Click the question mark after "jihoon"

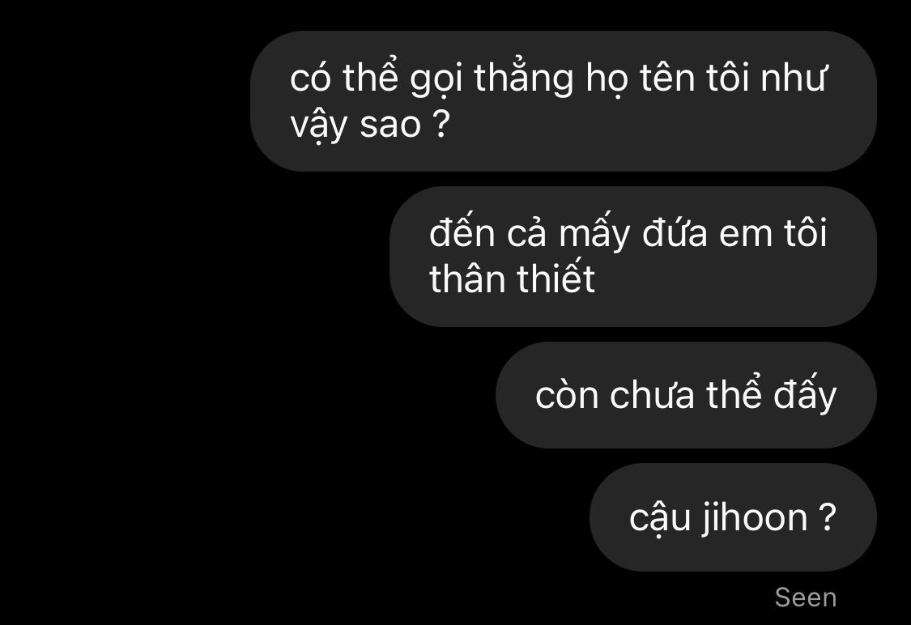[828, 517]
